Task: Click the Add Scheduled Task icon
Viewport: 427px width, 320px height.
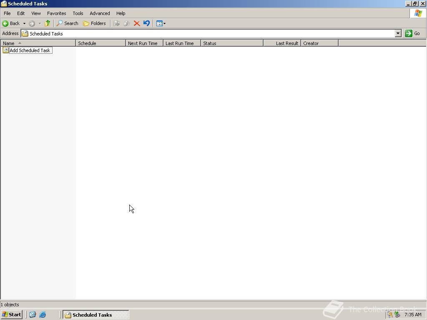Action: [5, 50]
